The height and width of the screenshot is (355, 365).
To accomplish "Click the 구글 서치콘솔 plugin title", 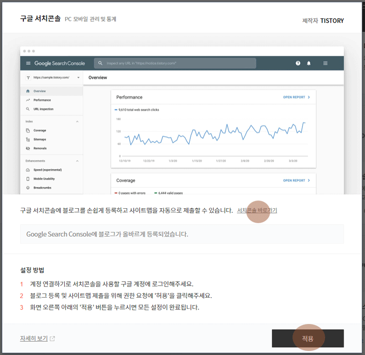I will pos(40,18).
